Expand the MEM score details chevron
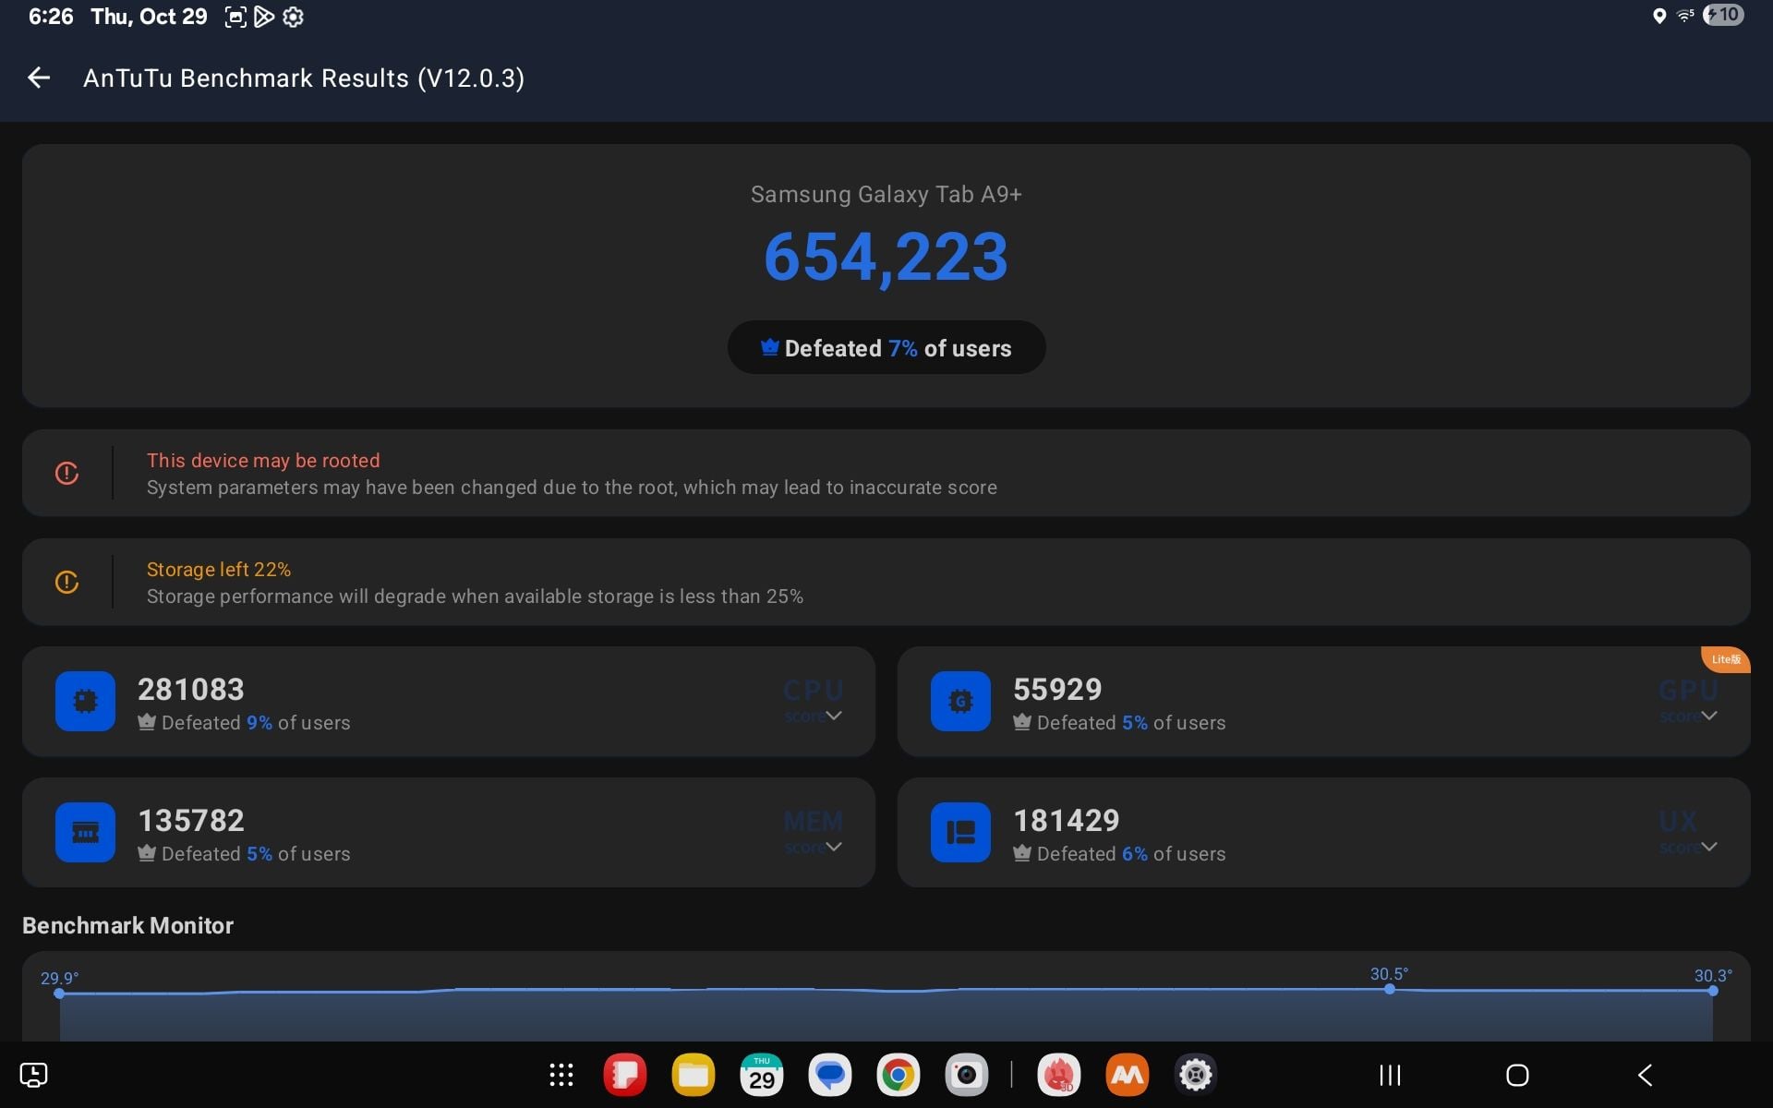 click(834, 847)
